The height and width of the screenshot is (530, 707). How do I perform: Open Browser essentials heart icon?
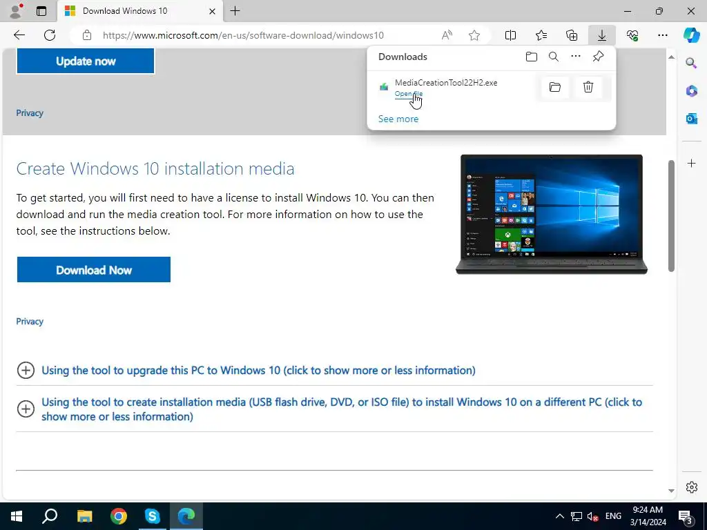(632, 35)
